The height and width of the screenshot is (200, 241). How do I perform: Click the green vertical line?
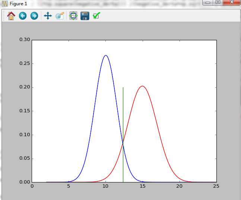(x=123, y=135)
